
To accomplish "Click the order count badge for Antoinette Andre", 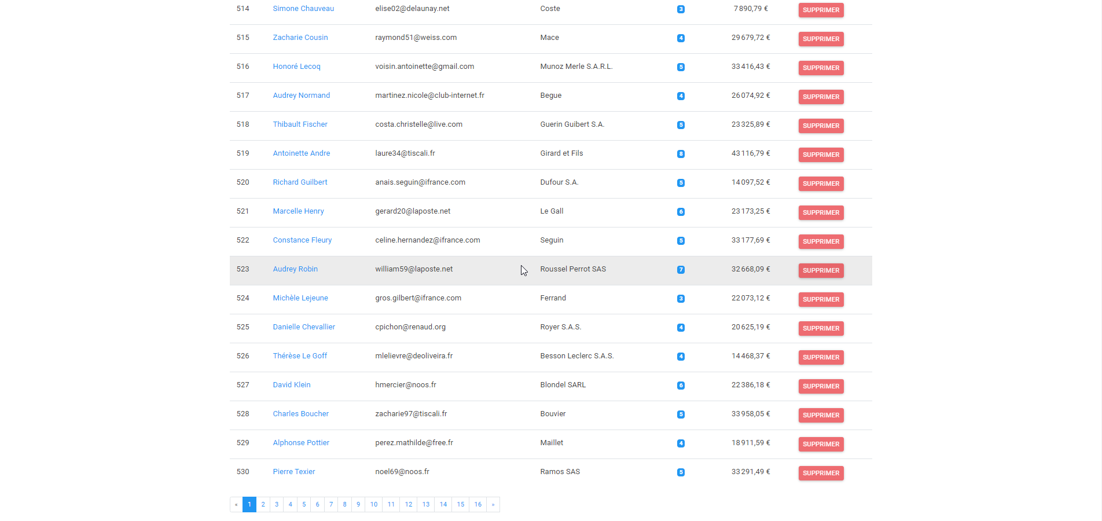I will (x=681, y=154).
